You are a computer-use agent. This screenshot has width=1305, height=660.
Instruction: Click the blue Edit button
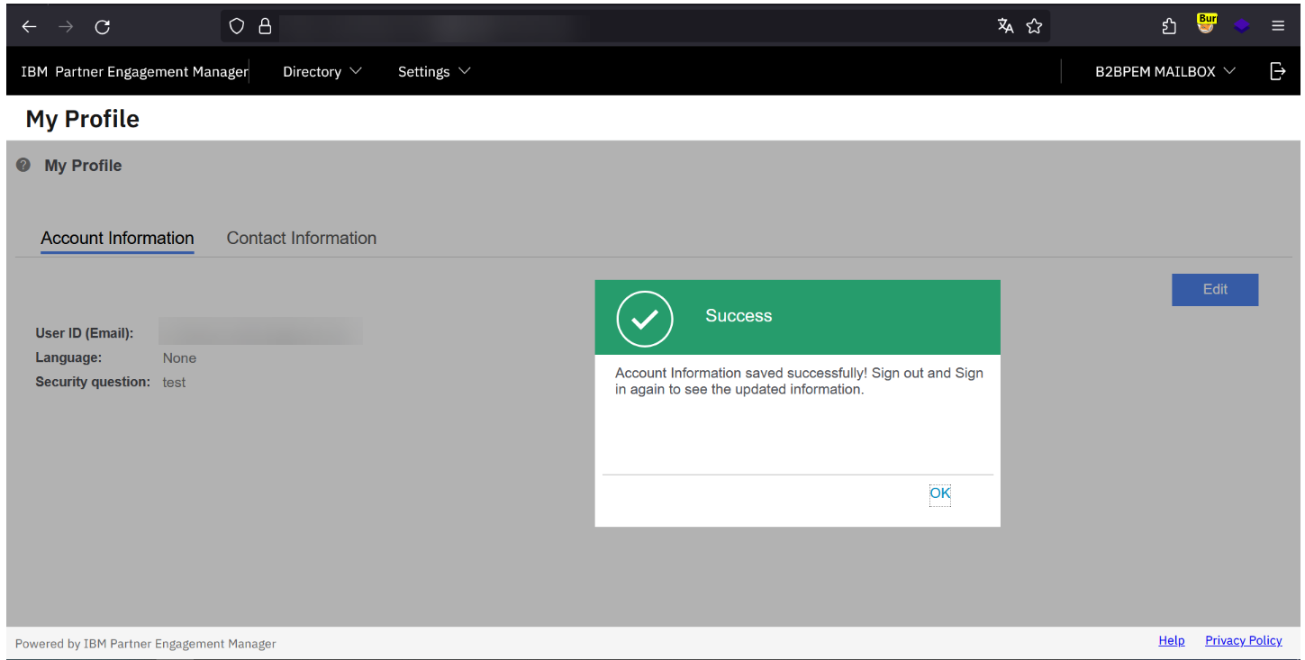click(x=1214, y=289)
